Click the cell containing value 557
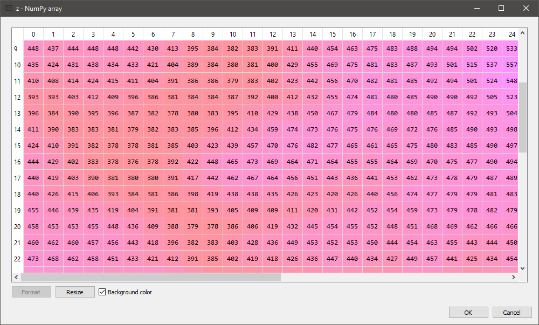The height and width of the screenshot is (325, 539). (512, 65)
